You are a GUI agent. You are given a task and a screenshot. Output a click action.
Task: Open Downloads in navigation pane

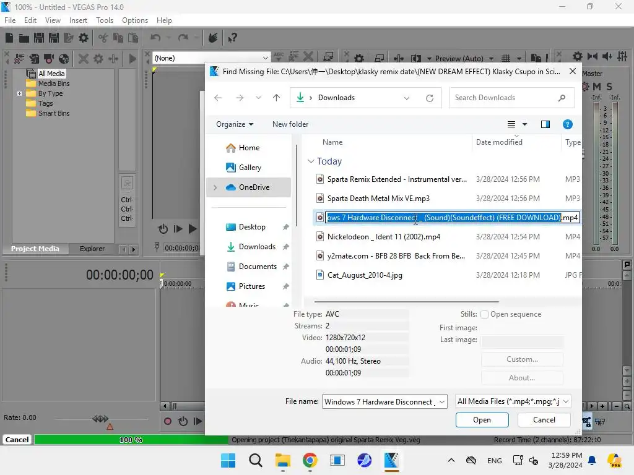[x=257, y=247]
